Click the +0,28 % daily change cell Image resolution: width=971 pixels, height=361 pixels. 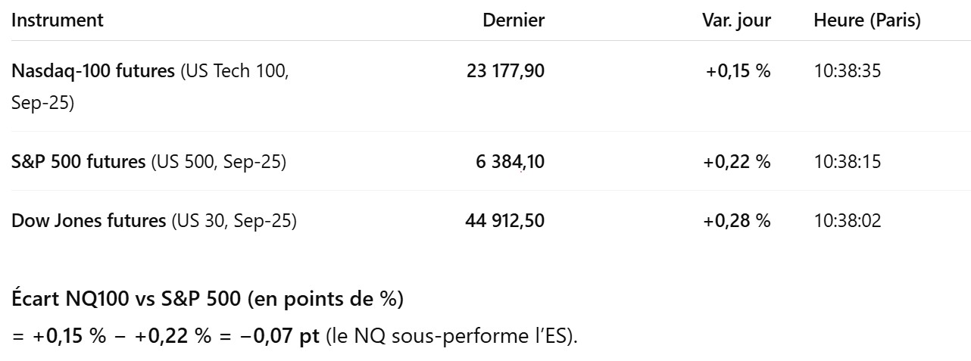pyautogui.click(x=737, y=221)
